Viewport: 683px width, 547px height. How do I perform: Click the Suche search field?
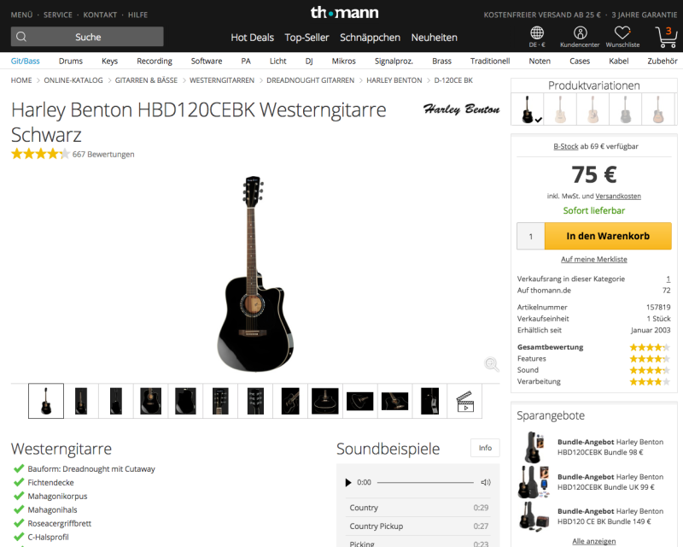88,37
